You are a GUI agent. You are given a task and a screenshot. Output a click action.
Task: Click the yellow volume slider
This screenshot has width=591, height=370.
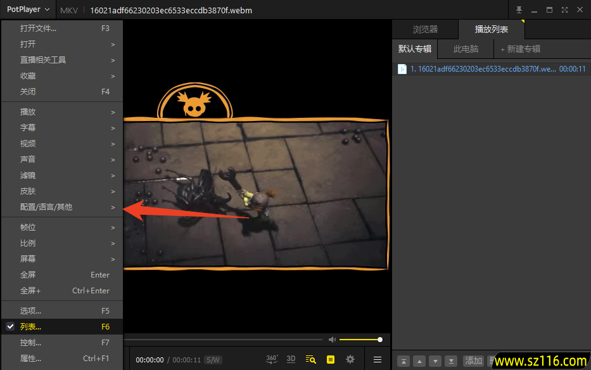(x=359, y=340)
